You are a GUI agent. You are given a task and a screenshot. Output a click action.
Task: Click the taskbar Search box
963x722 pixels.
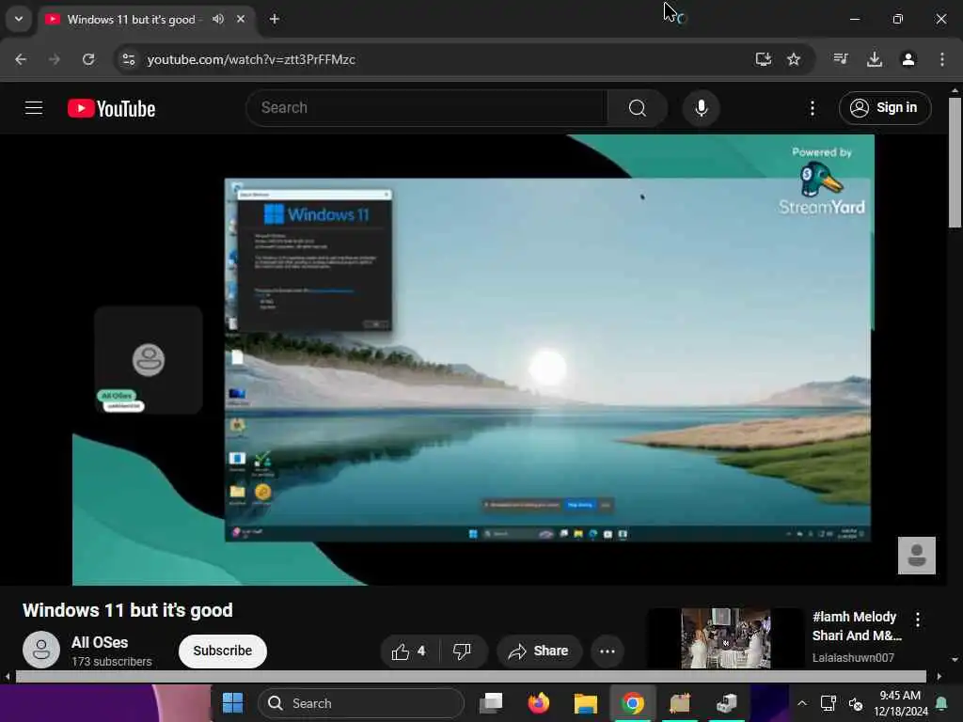pos(360,703)
